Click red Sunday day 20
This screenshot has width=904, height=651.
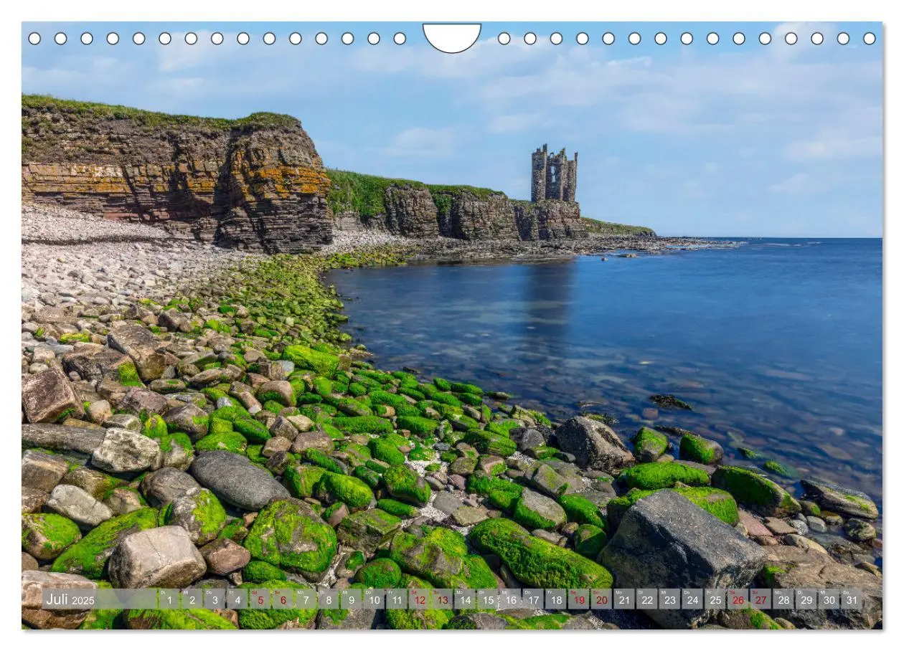click(x=601, y=599)
